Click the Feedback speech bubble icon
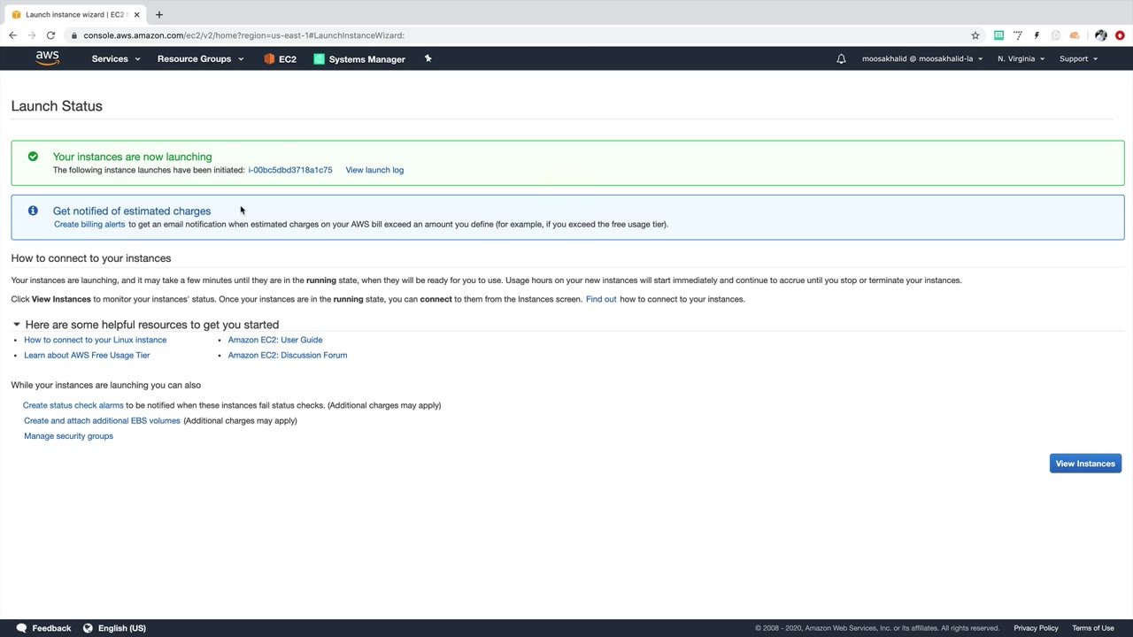Screen dimensions: 1133x637 (x=21, y=628)
